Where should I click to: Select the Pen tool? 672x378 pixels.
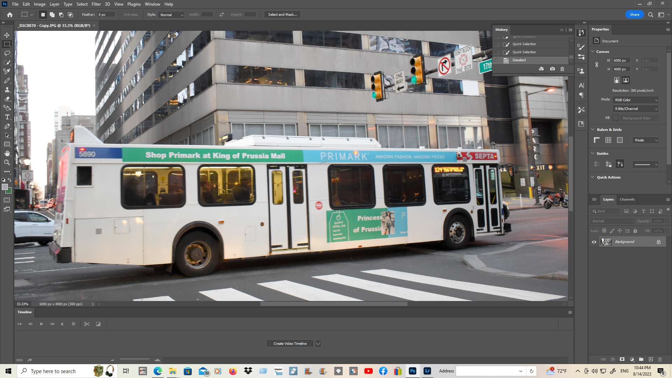click(7, 126)
